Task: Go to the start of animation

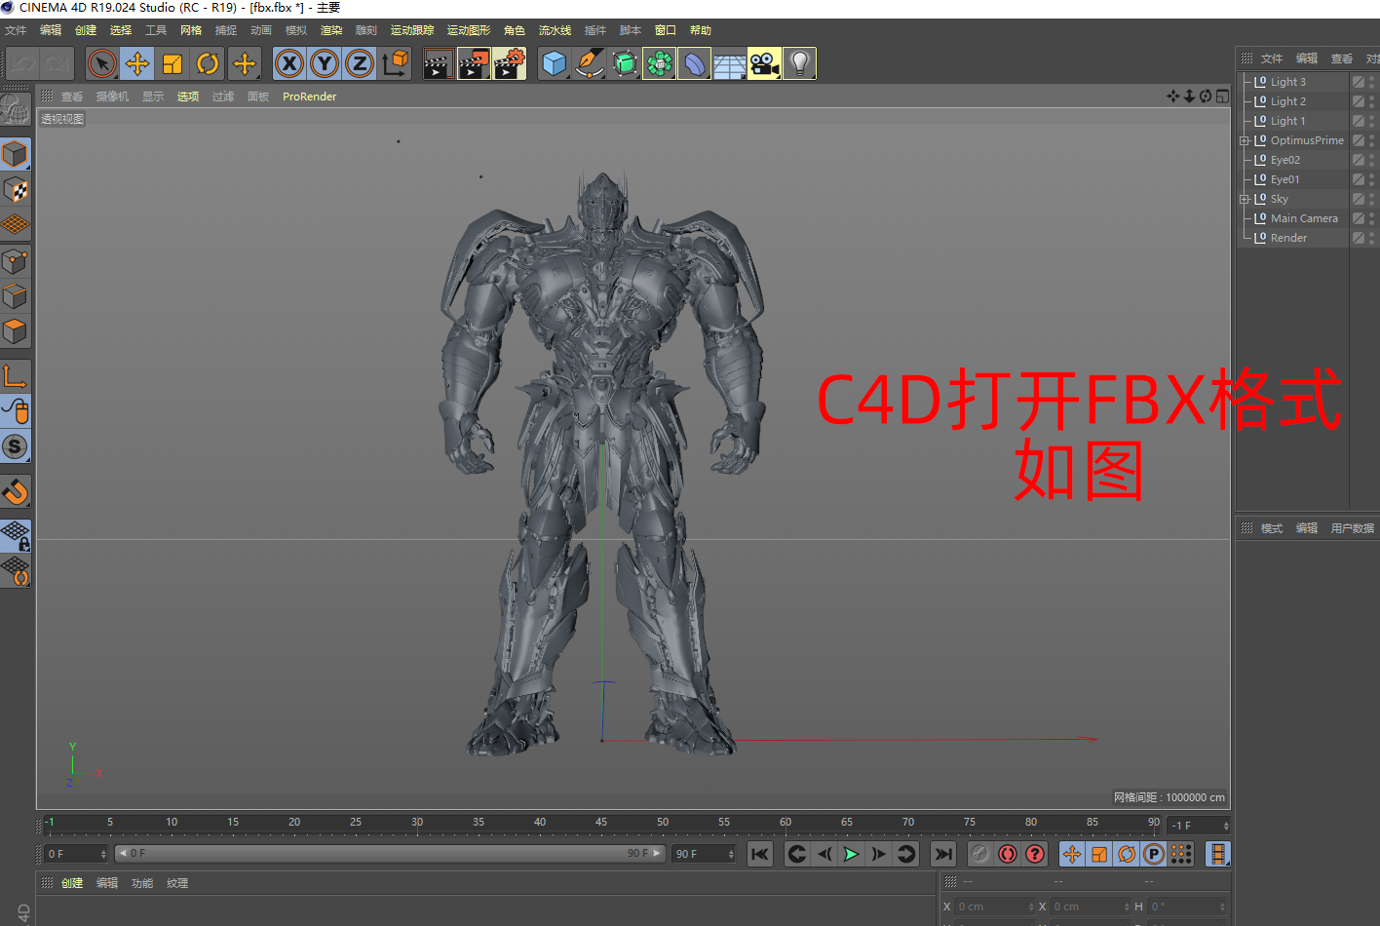Action: pyautogui.click(x=759, y=854)
